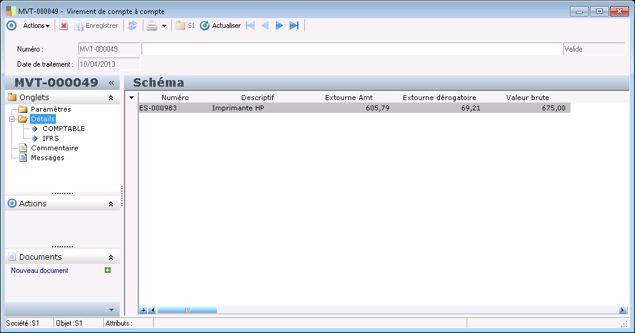Screen dimensions: 635x333
Task: Collapse the Actions section chevron
Action: (x=111, y=204)
